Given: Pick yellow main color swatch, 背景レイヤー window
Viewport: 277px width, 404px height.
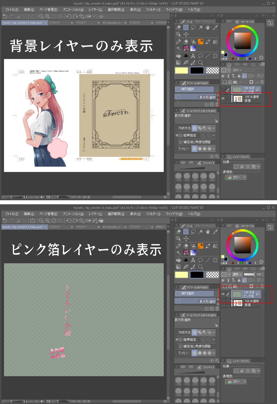Looking at the screenshot, I should coord(182,70).
